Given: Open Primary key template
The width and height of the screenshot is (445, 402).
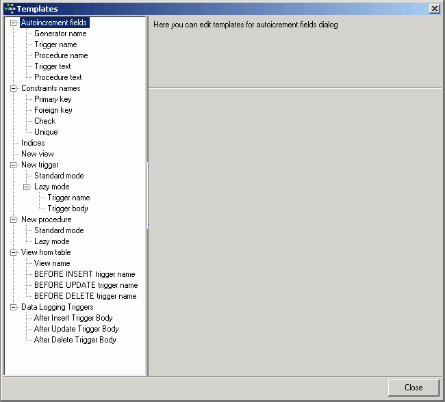Looking at the screenshot, I should point(53,99).
